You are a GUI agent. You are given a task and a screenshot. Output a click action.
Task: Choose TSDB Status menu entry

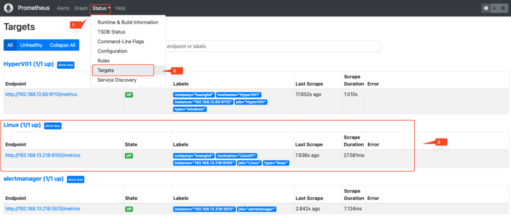pos(128,32)
